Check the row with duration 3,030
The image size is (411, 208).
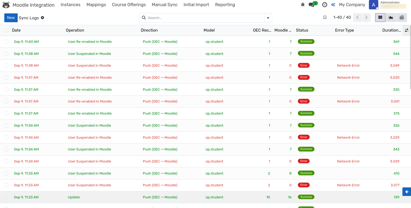pyautogui.click(x=6, y=77)
